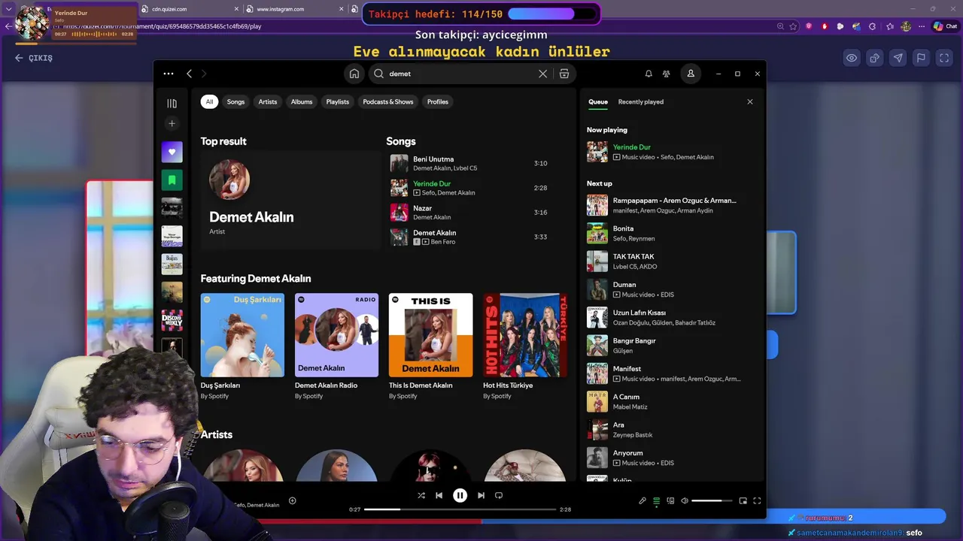Image resolution: width=963 pixels, height=541 pixels.
Task: Open Liked Songs in sidebar
Action: click(172, 152)
